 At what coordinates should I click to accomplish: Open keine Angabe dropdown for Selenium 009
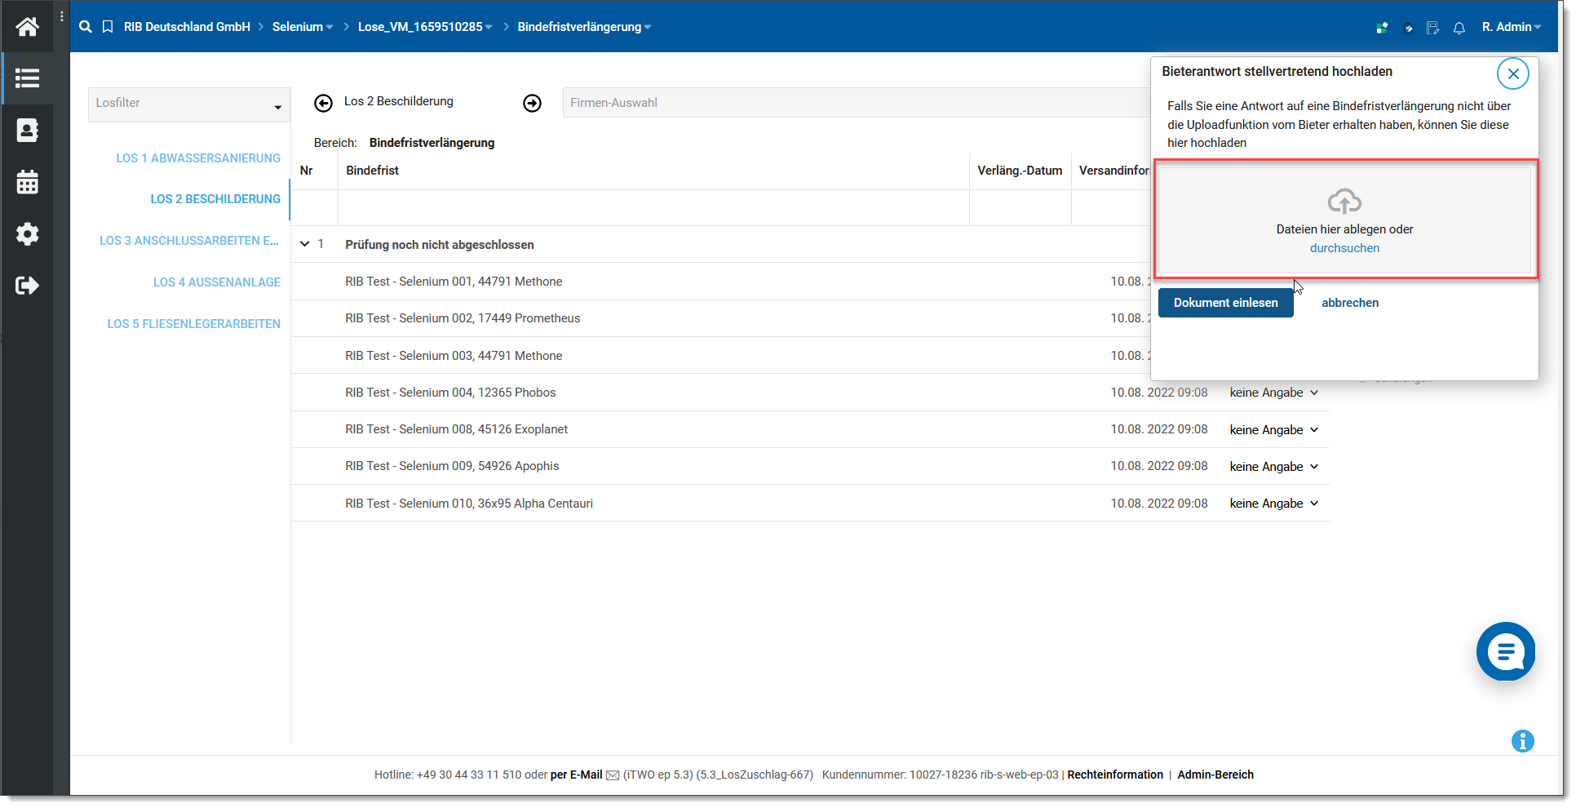coord(1274,467)
